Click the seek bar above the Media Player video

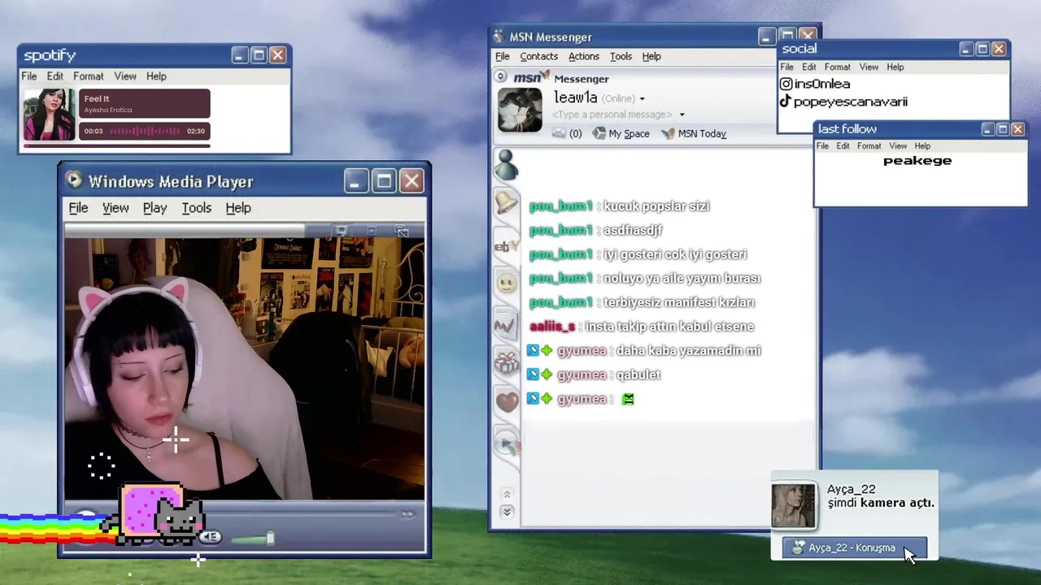[185, 232]
